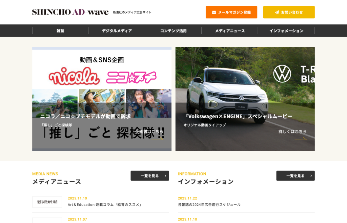Click the お問い合わせ button
This screenshot has width=347, height=223.
coord(289,12)
